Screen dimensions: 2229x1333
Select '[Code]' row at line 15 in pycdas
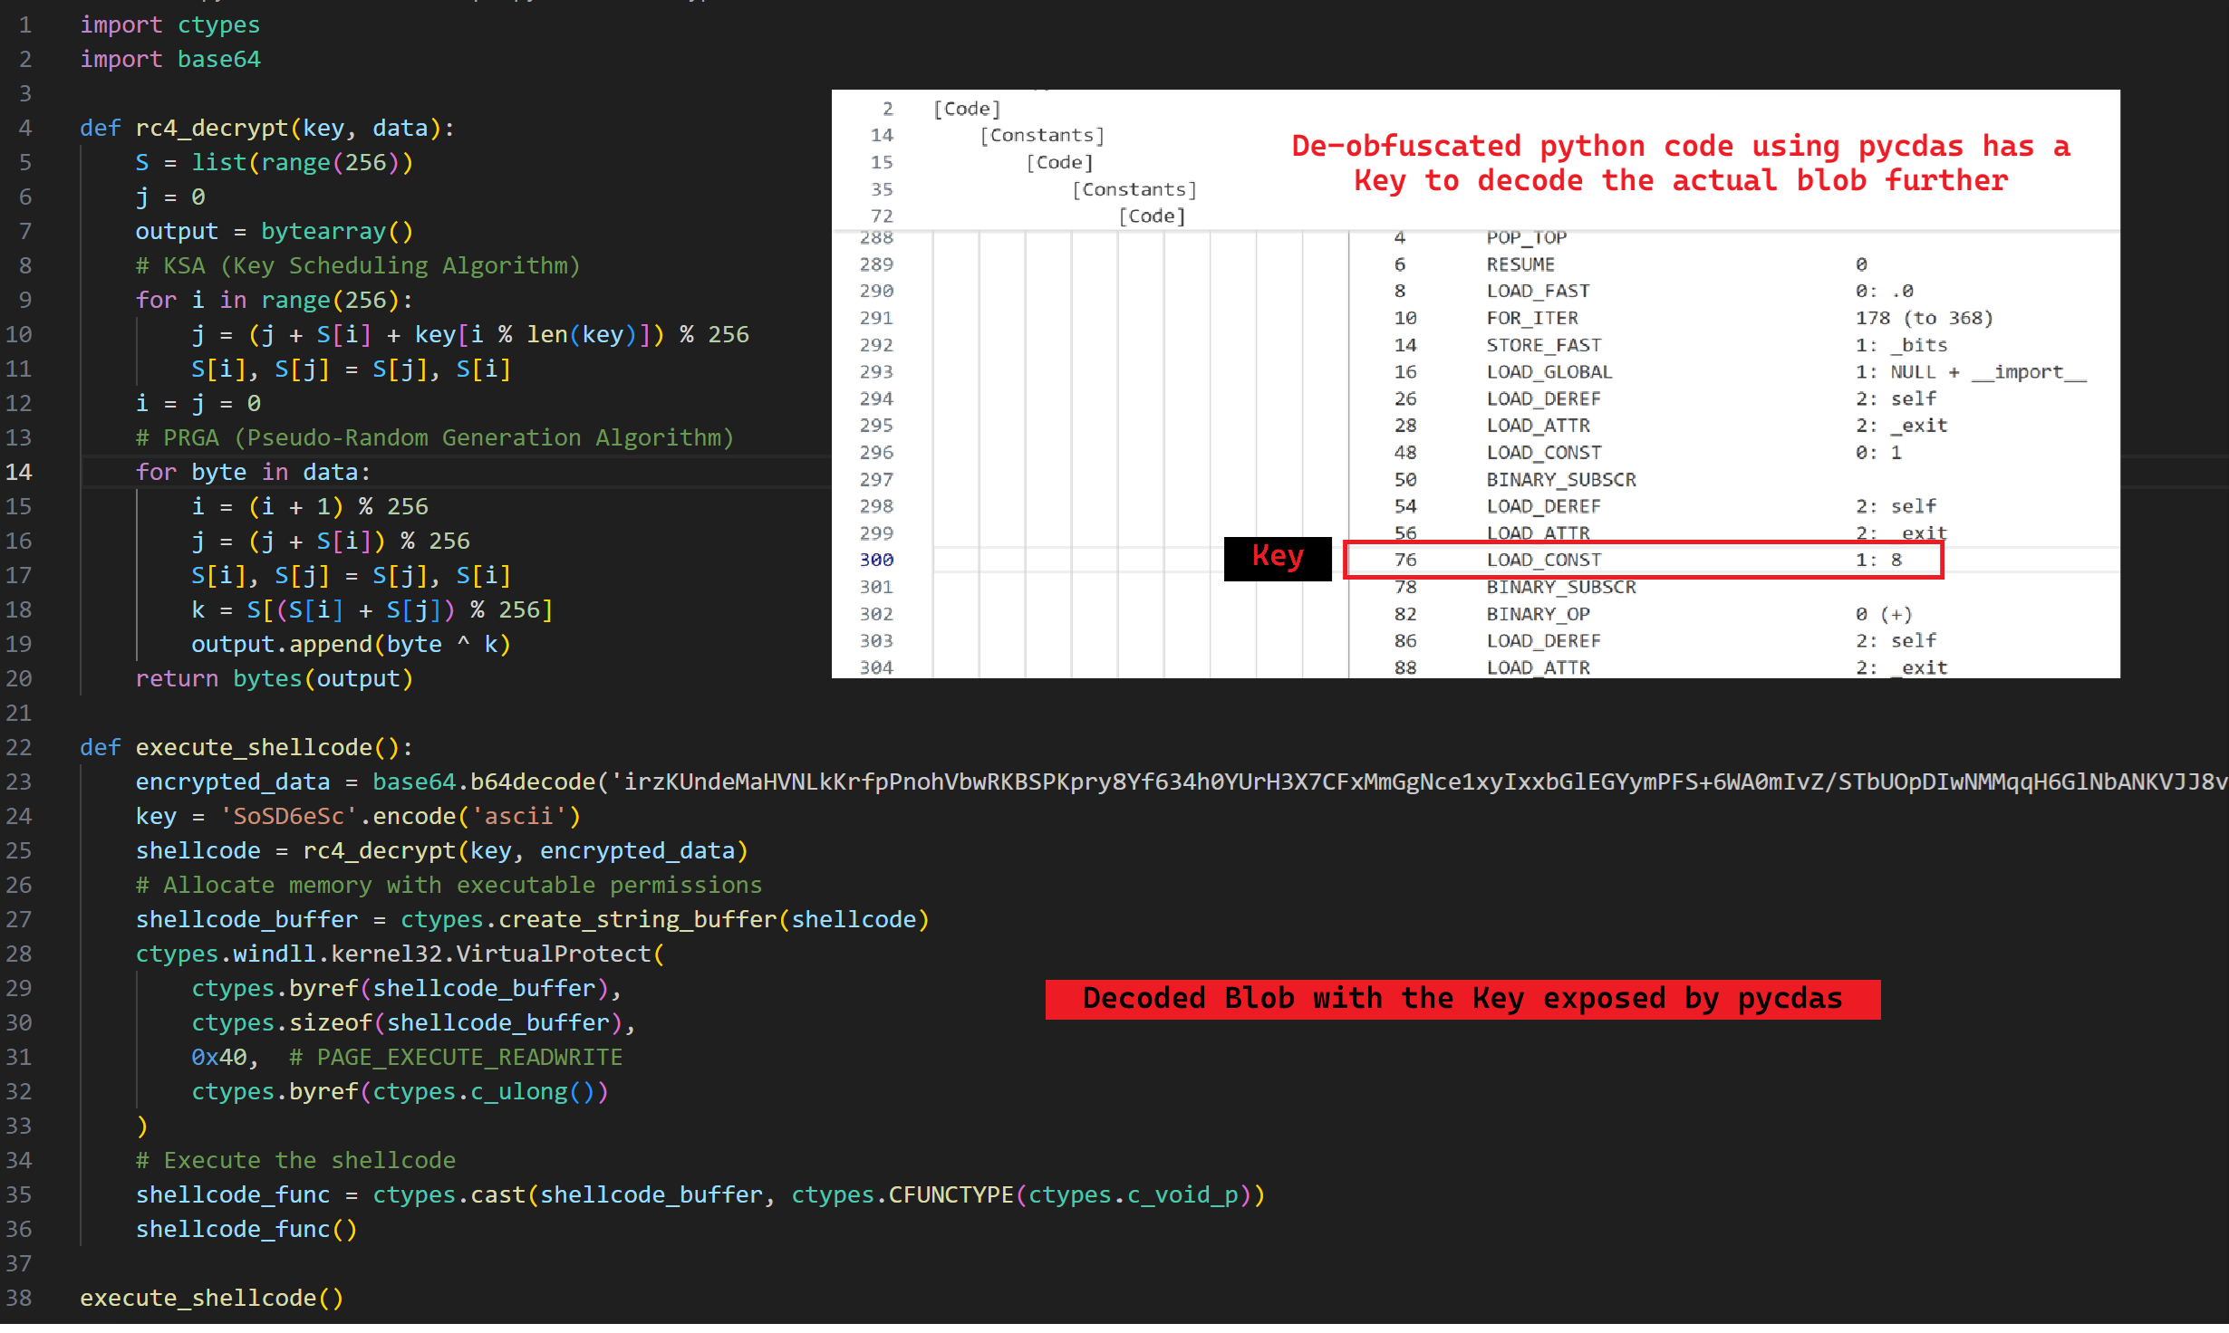coord(1059,162)
